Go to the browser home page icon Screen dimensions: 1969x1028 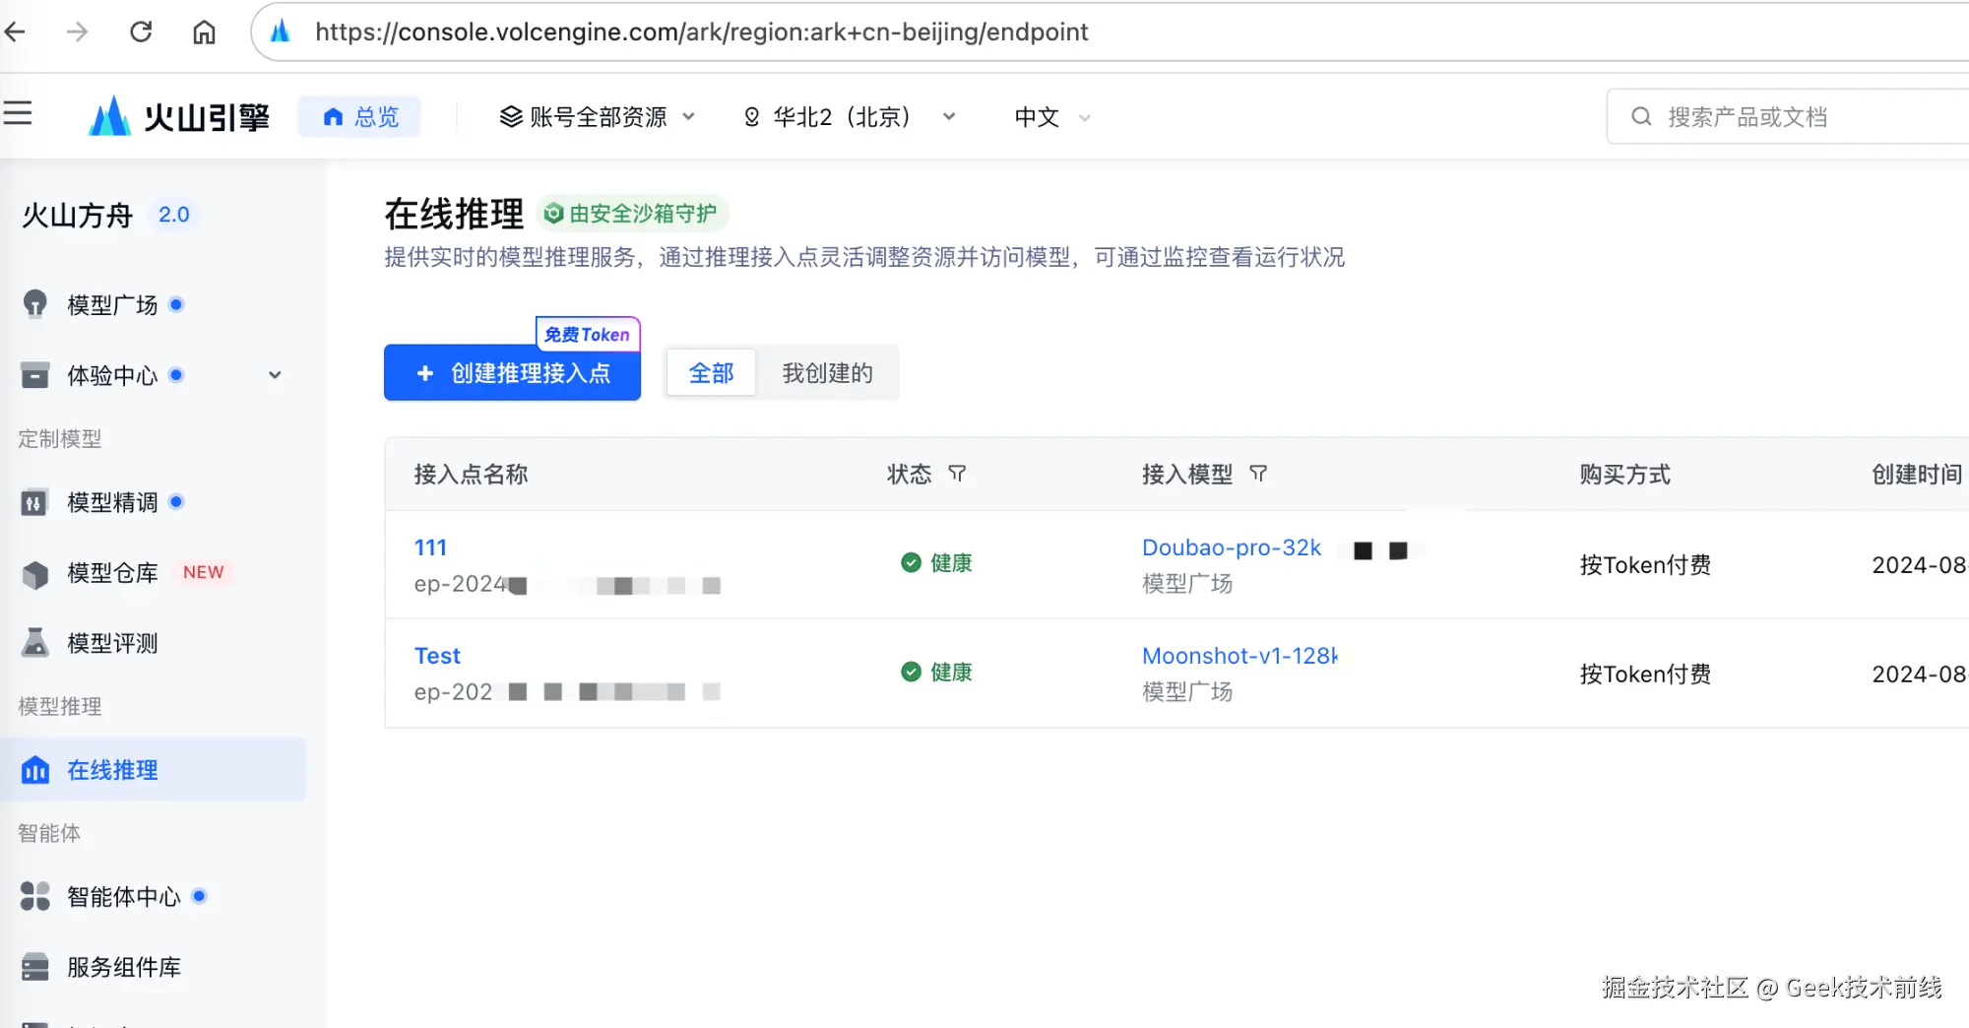point(204,32)
